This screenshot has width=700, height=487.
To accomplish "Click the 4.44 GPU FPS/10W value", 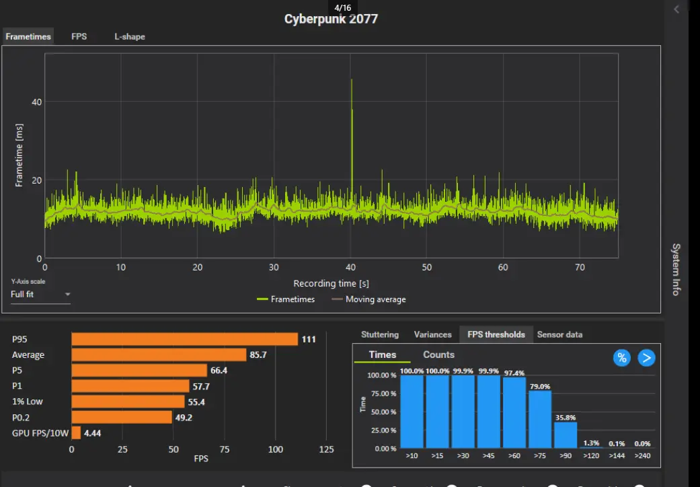I will pos(92,433).
